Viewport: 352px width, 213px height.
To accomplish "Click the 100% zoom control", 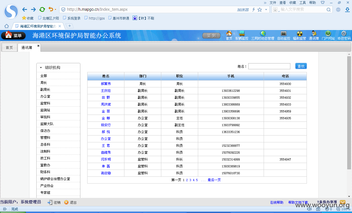I will (x=343, y=209).
